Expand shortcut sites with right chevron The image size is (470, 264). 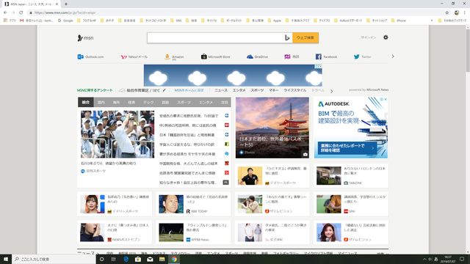(393, 56)
